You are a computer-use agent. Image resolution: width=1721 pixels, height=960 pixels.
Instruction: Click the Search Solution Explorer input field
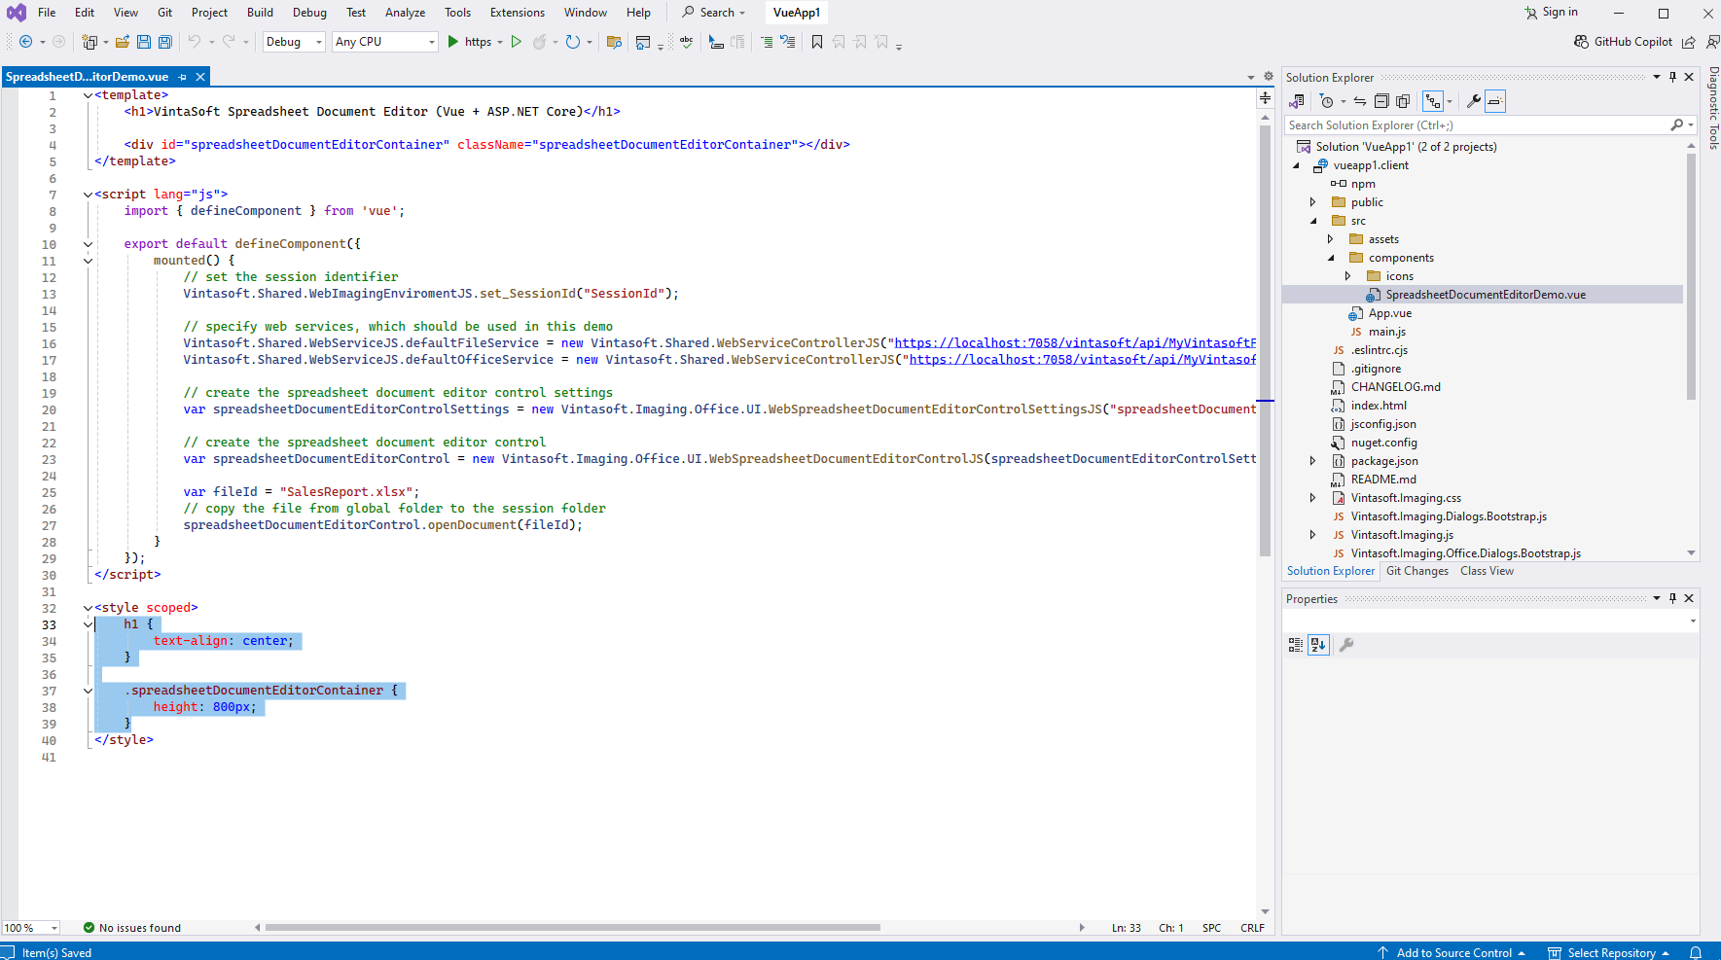(1479, 125)
